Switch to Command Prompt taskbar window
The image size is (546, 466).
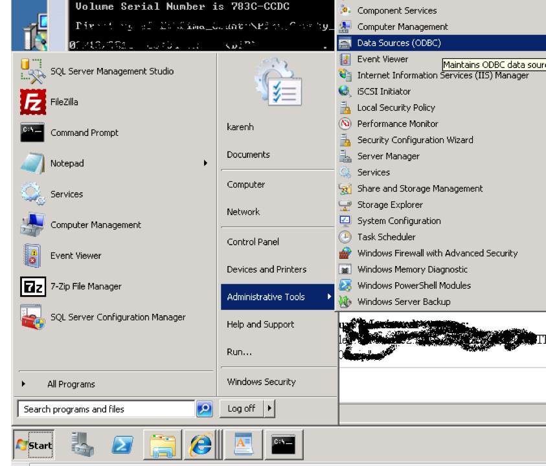tap(284, 445)
